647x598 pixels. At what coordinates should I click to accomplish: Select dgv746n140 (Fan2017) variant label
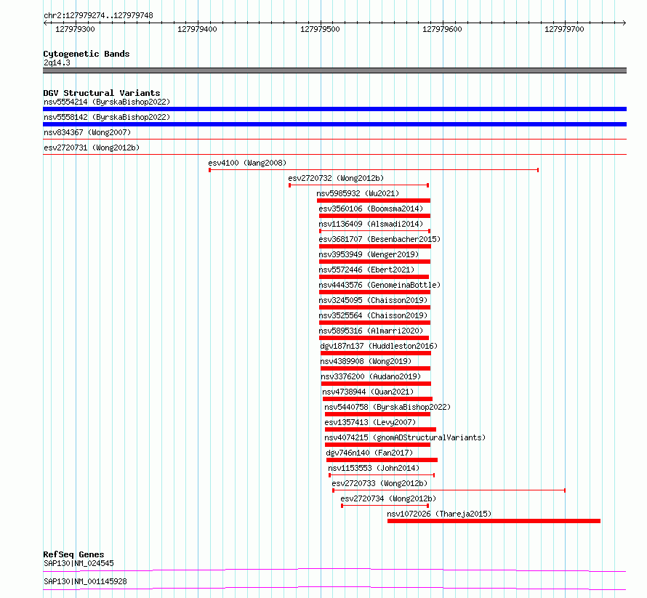[x=369, y=453]
